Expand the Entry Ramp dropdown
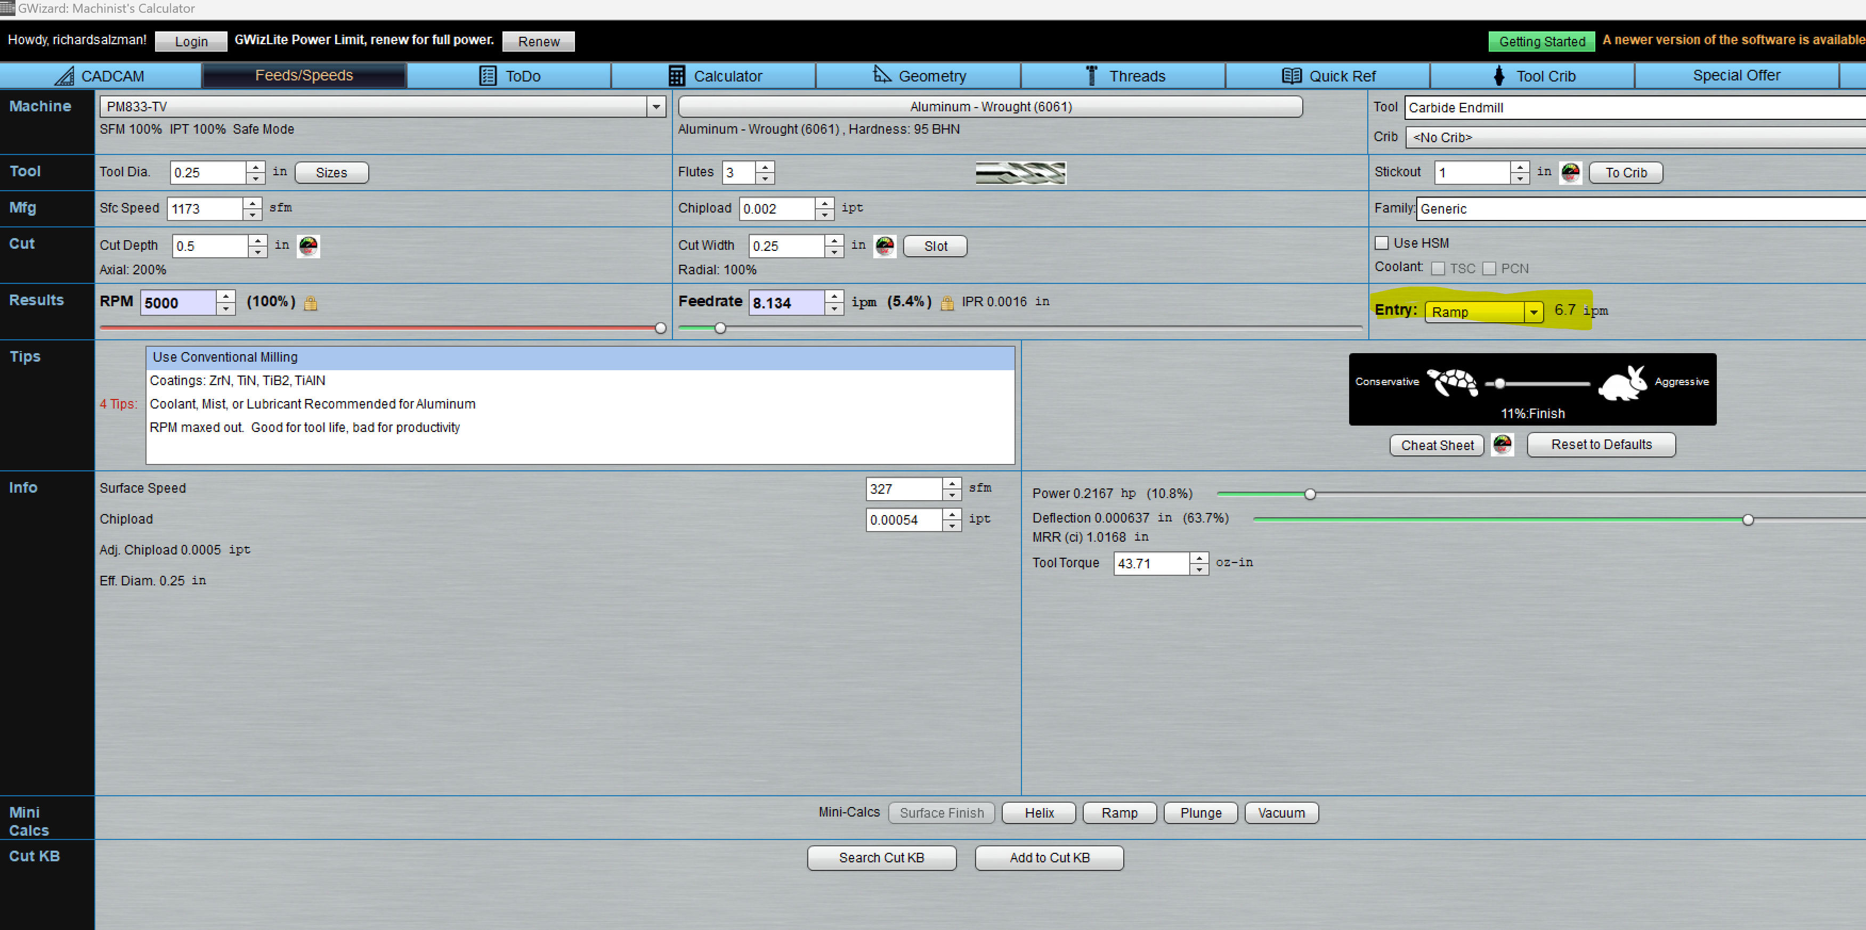This screenshot has height=930, width=1866. [1533, 312]
